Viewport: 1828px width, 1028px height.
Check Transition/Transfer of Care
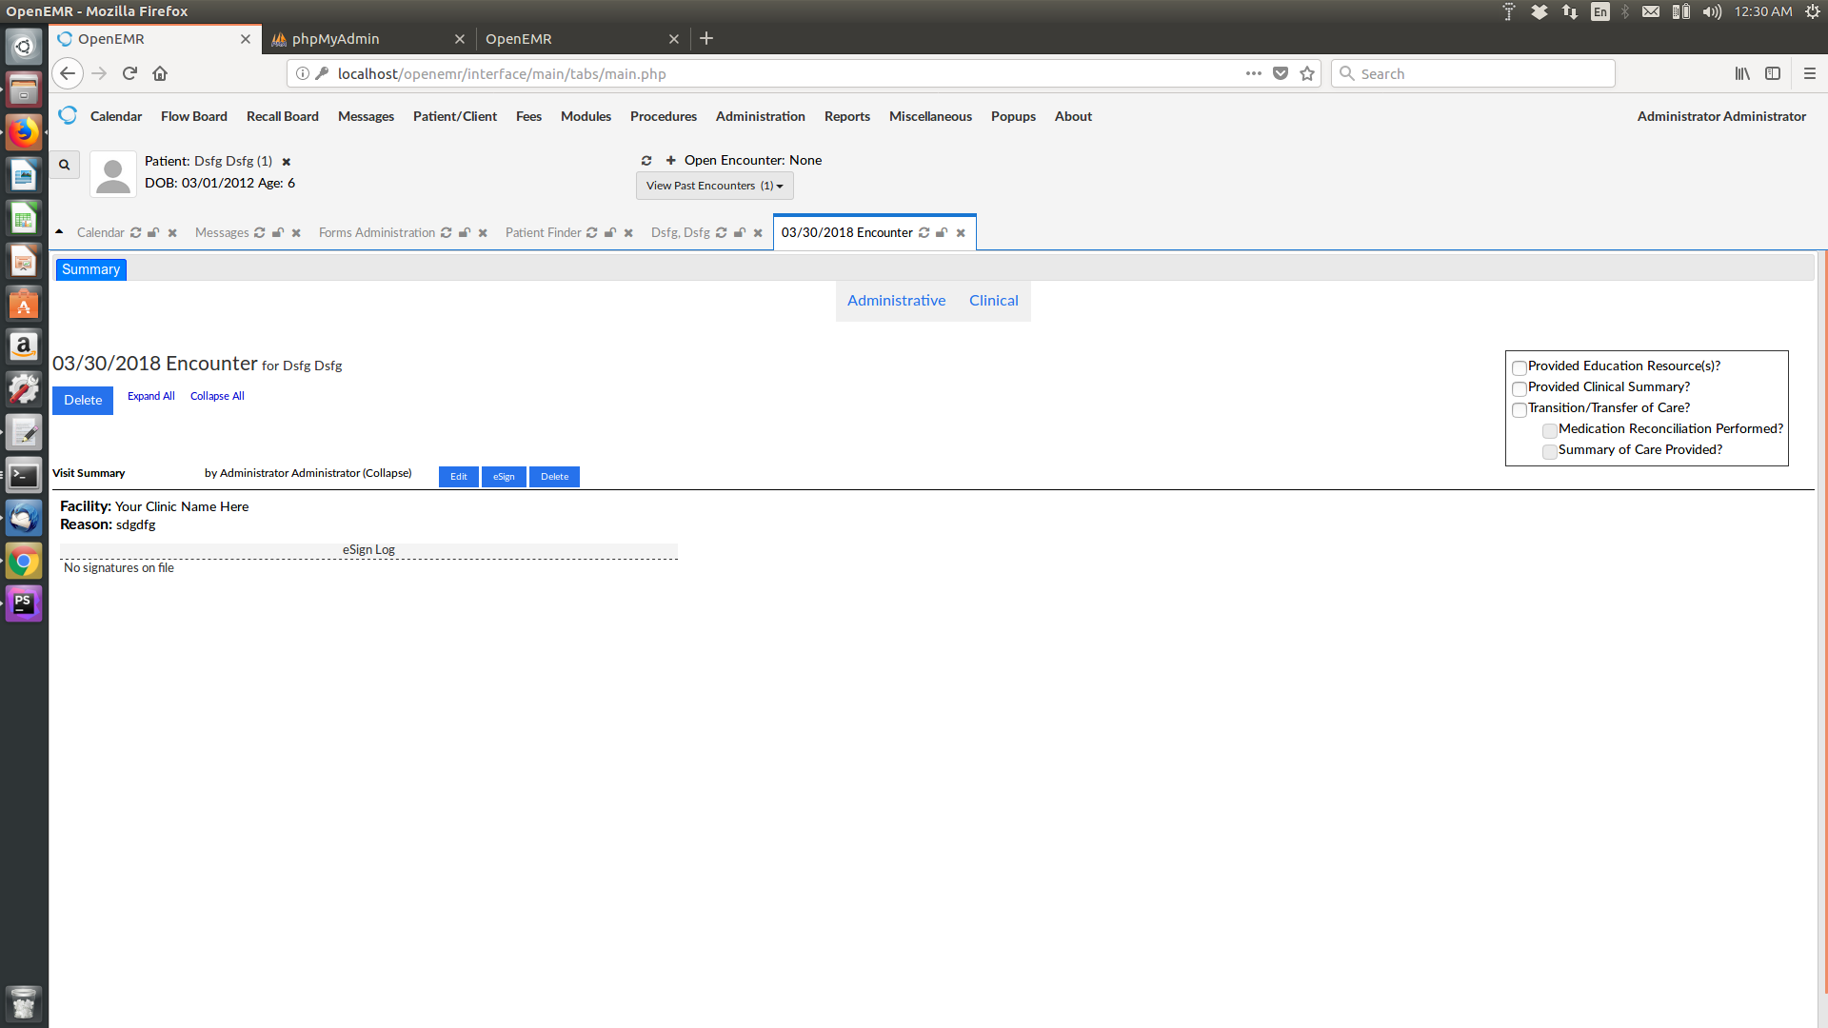pyautogui.click(x=1520, y=410)
